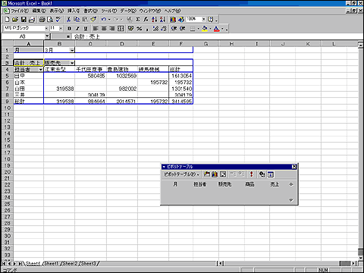Click the Print Preview icon

click(x=50, y=20)
